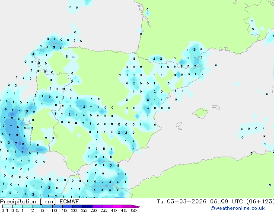The height and width of the screenshot is (212, 274).
Task: Click the "Precipitation" title word
Action: tap(18, 202)
